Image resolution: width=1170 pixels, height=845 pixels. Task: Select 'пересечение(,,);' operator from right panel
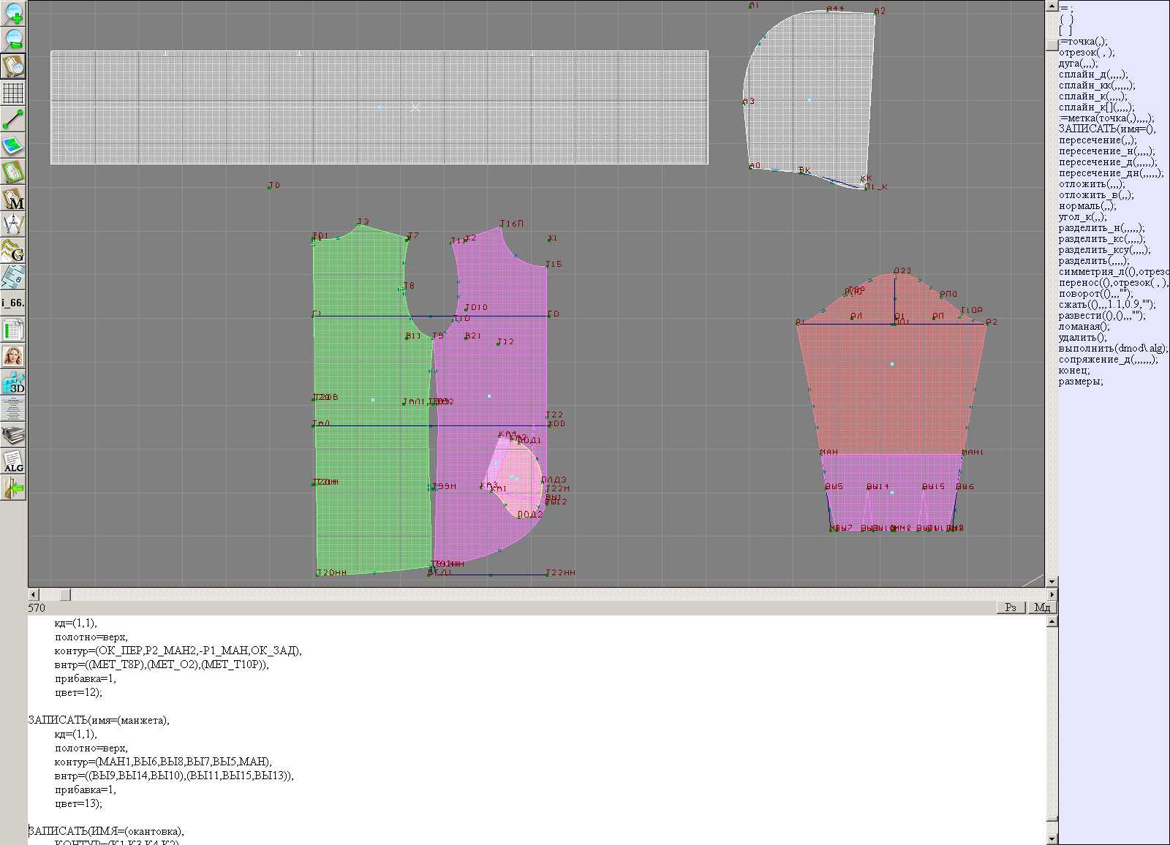1097,140
